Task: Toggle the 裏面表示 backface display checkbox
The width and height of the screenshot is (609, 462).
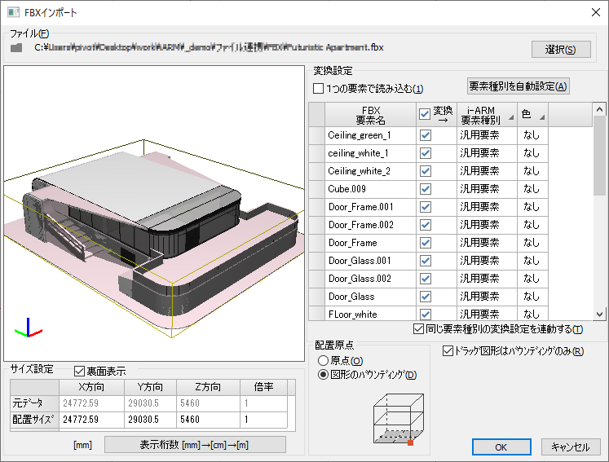Action: [x=80, y=372]
